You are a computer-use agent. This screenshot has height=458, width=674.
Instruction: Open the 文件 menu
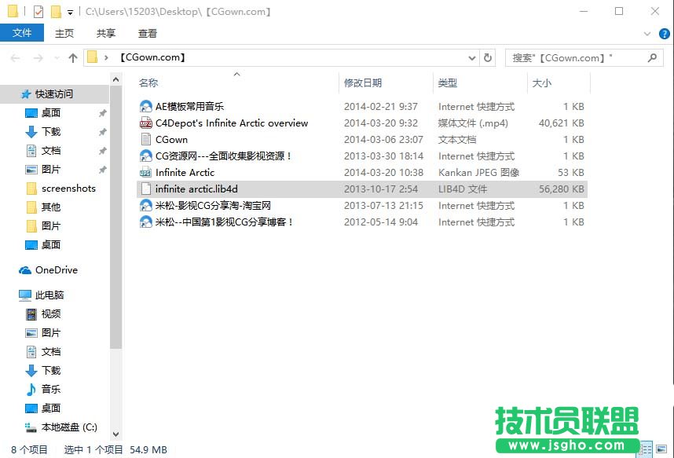coord(22,33)
